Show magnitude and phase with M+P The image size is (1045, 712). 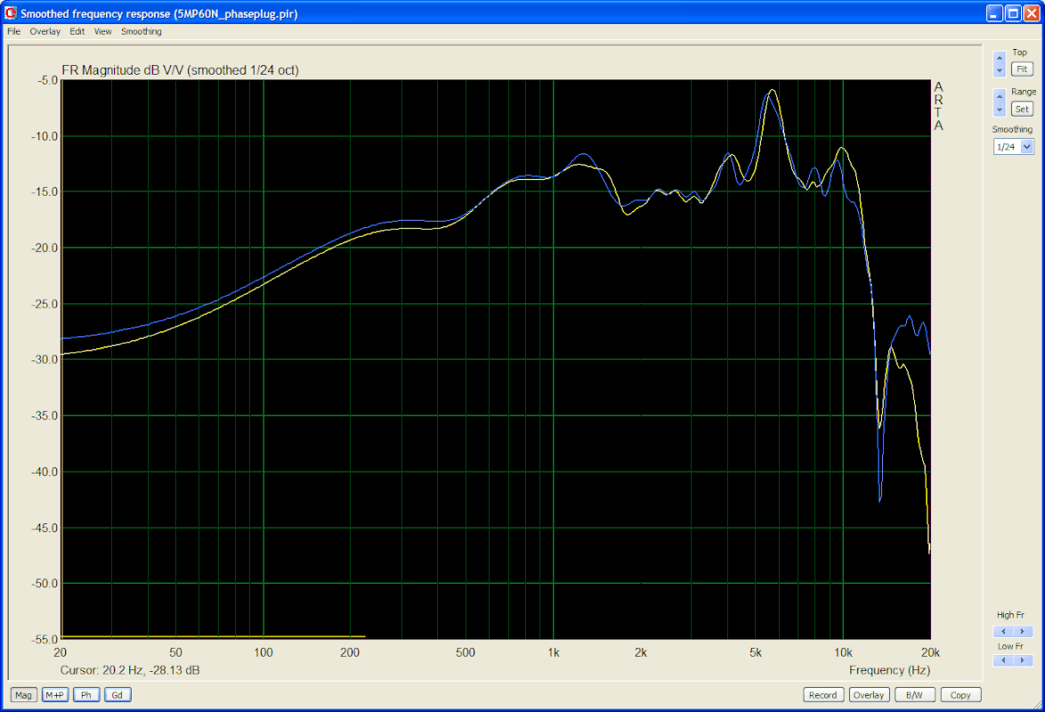click(54, 695)
